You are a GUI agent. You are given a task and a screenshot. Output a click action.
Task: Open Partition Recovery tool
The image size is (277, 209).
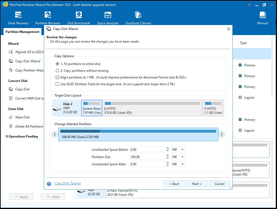click(x=48, y=18)
